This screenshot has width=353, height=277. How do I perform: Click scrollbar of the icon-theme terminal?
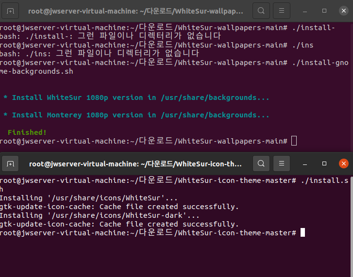[351, 226]
